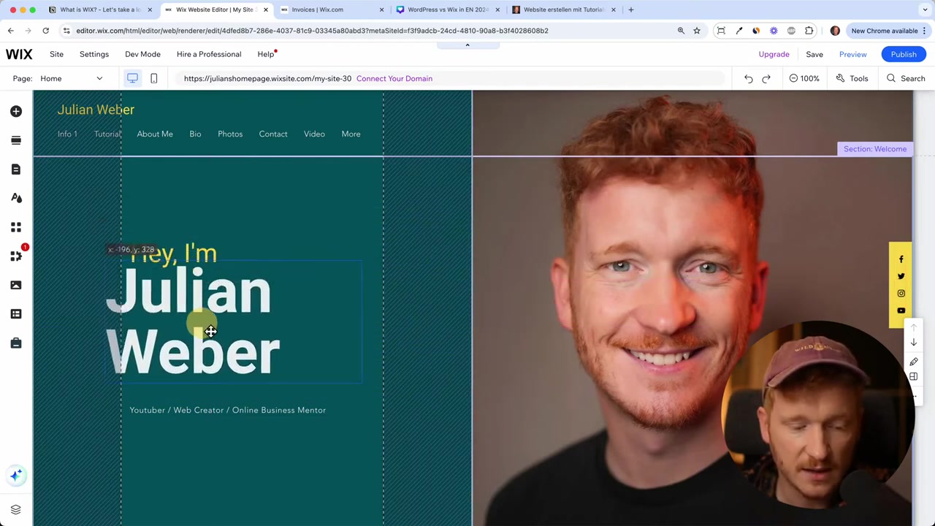This screenshot has height=526, width=935.
Task: Open the Site Design droplet icon
Action: pos(16,198)
